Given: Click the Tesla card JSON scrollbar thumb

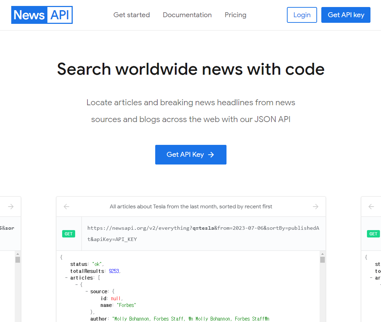Looking at the screenshot, I should [x=322, y=260].
